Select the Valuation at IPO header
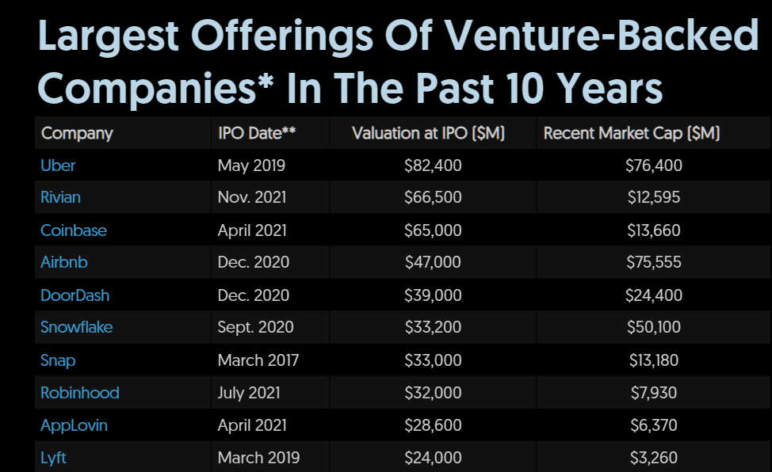Viewport: 772px width, 472px height. tap(428, 133)
